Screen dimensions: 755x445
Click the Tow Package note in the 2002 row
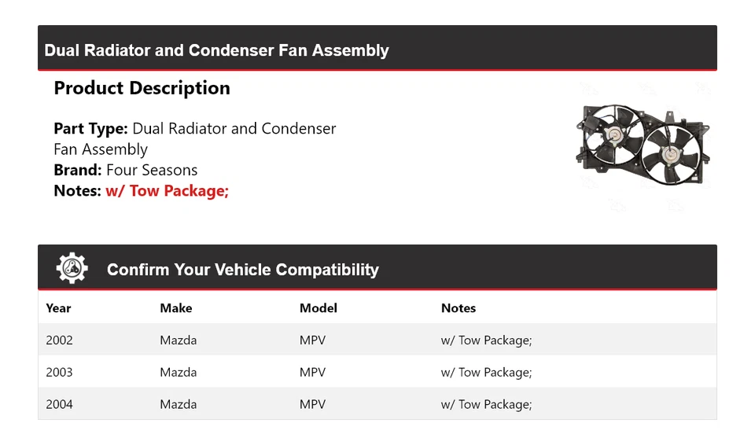[486, 340]
